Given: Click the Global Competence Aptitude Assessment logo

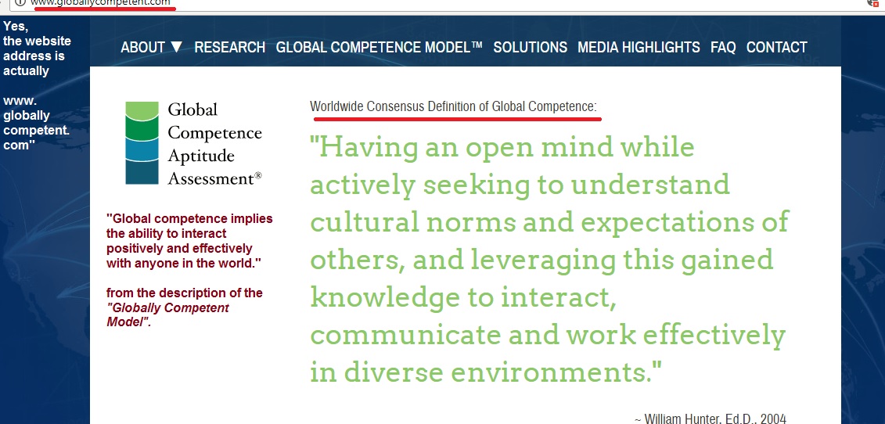Looking at the screenshot, I should [193, 143].
